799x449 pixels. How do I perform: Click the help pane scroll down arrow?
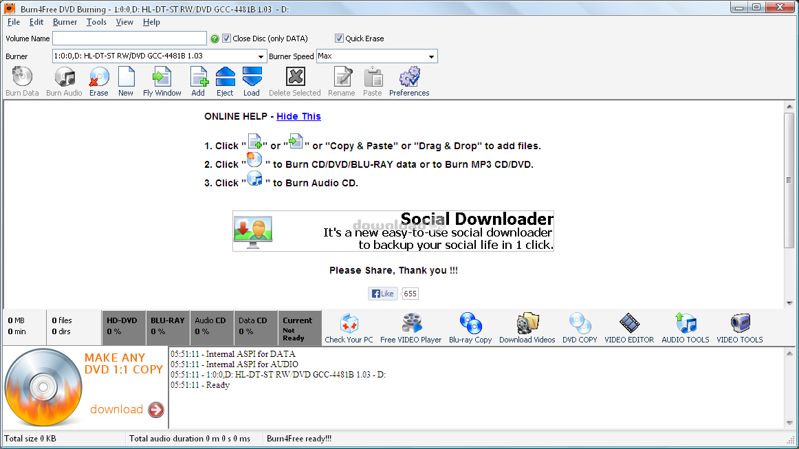click(789, 303)
